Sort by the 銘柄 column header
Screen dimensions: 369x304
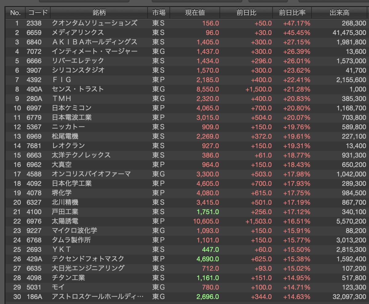click(99, 13)
